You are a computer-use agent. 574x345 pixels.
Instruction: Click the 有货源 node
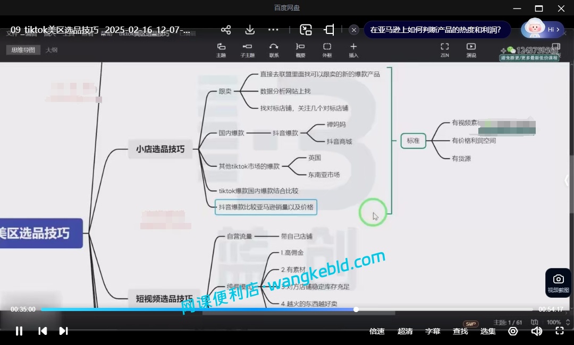tap(461, 159)
